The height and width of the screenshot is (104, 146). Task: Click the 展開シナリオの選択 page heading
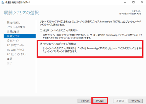pos(21,13)
